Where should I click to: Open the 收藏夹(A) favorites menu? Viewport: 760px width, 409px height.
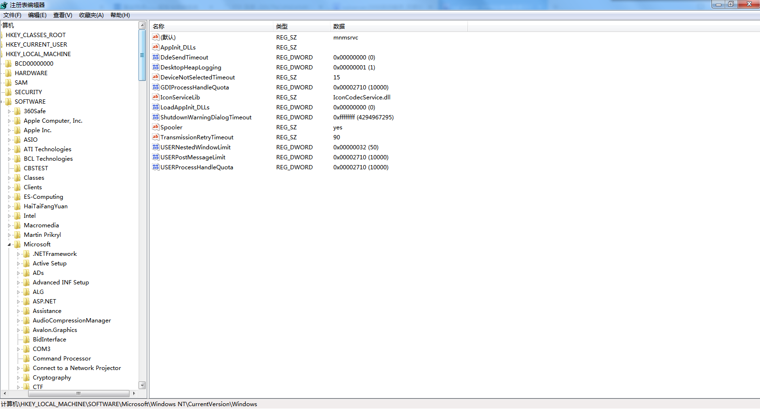91,15
